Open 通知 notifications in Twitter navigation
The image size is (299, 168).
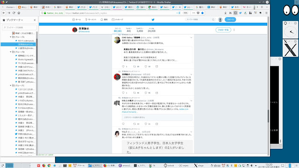pyautogui.click(x=104, y=20)
